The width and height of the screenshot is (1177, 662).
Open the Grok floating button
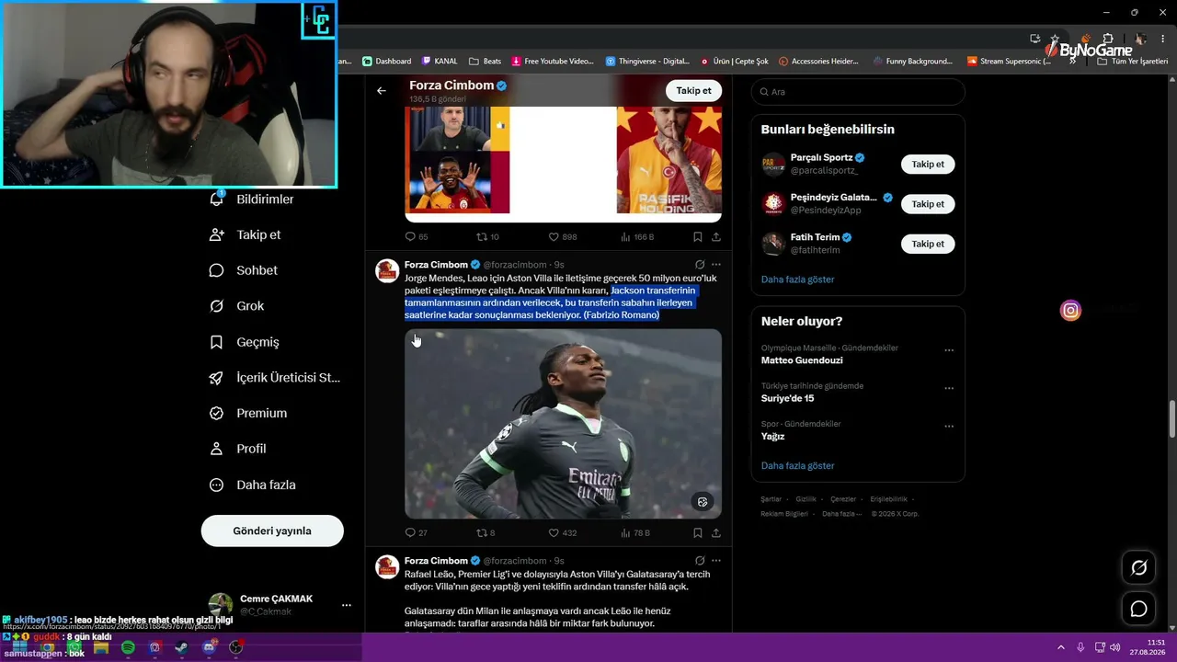point(1138,568)
